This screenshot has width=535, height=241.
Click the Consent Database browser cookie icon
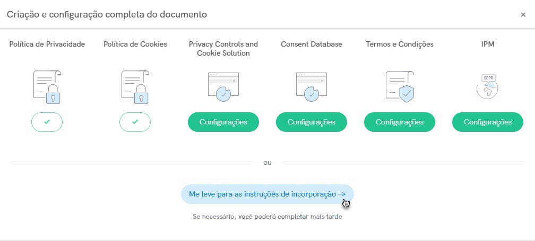point(312,87)
